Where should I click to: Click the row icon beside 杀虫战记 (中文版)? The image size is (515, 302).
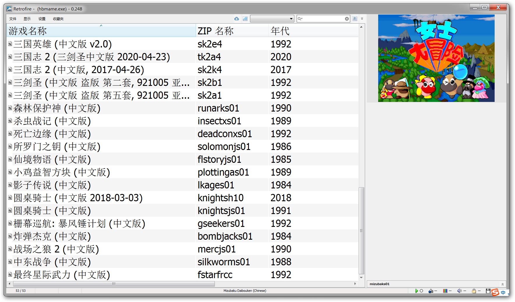tap(10, 121)
